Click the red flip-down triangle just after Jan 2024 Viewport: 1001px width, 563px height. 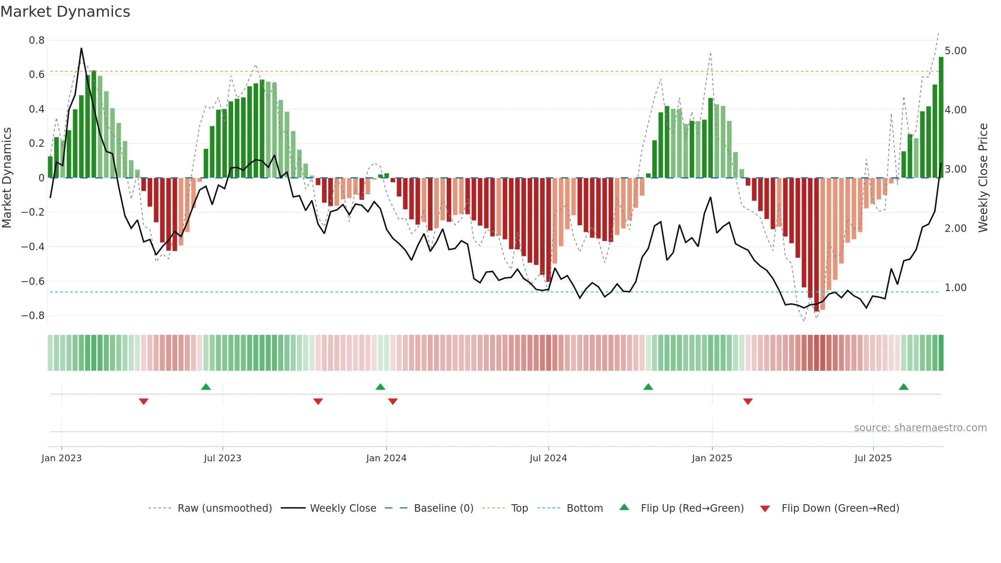click(393, 402)
